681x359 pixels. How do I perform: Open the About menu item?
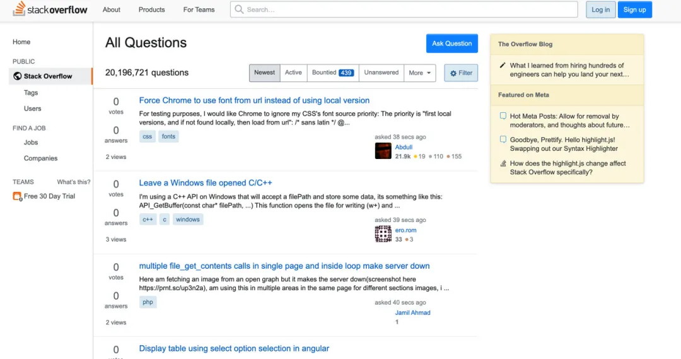pyautogui.click(x=111, y=9)
